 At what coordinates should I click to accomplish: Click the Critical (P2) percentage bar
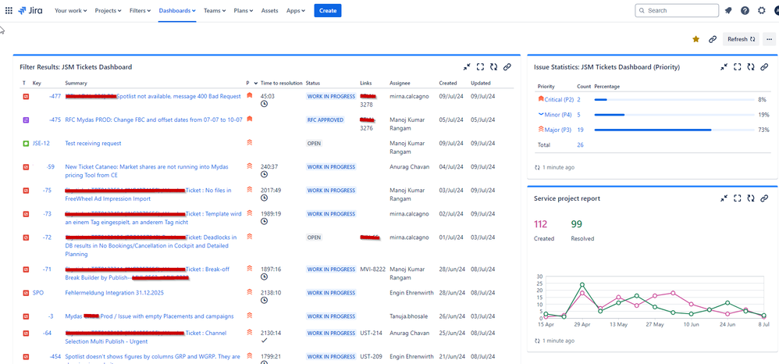(x=674, y=99)
